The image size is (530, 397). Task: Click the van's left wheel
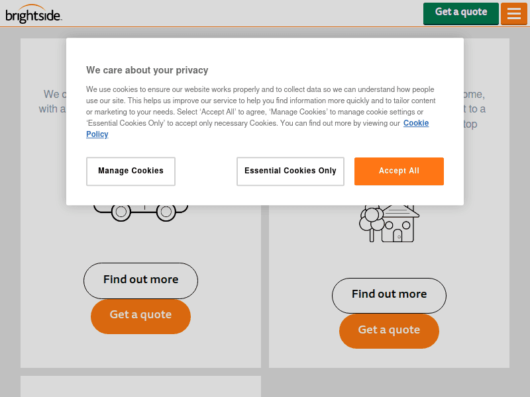(x=121, y=212)
